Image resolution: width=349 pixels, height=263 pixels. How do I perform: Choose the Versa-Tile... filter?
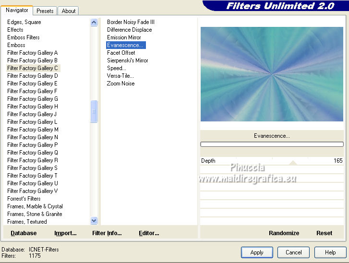point(120,76)
